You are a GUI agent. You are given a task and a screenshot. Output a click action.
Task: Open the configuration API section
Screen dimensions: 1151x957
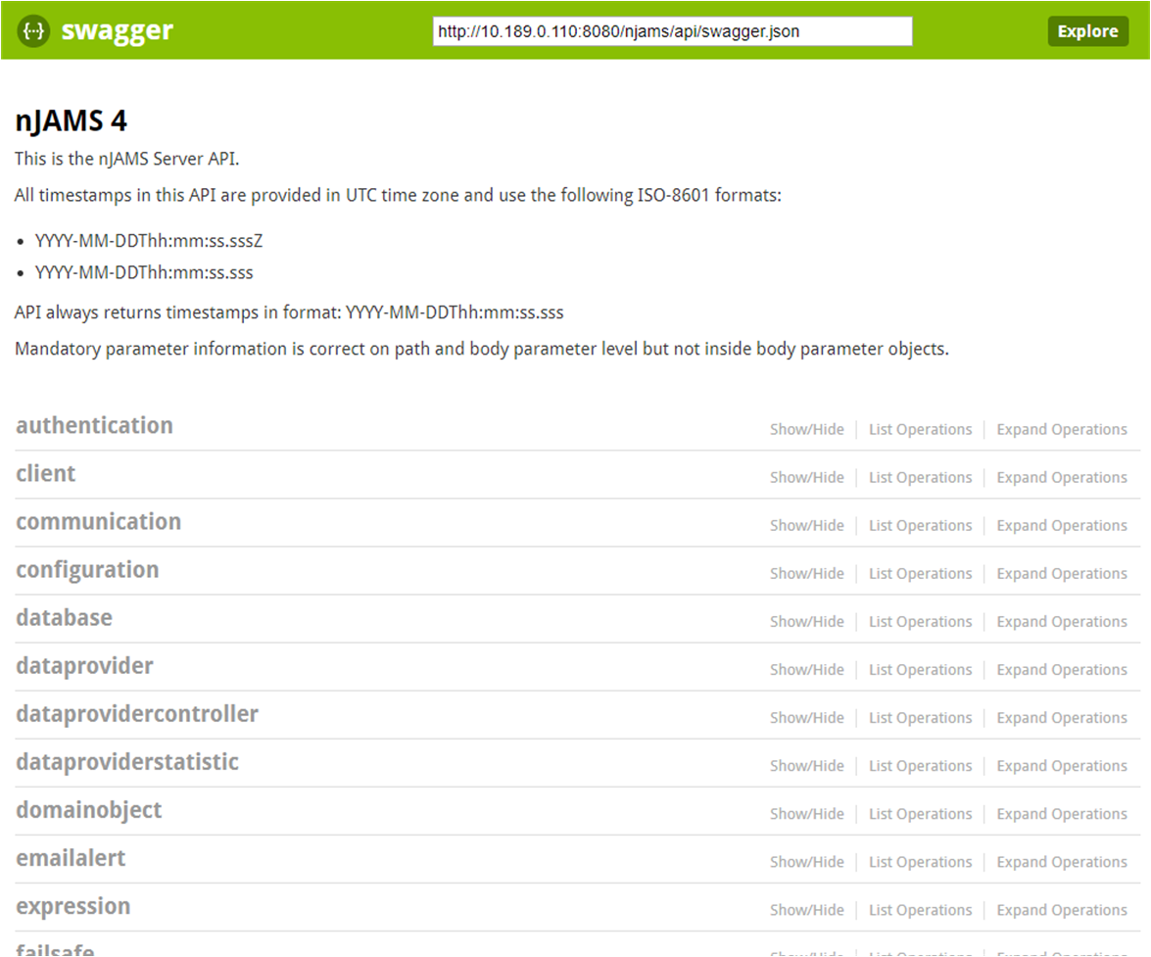(87, 570)
